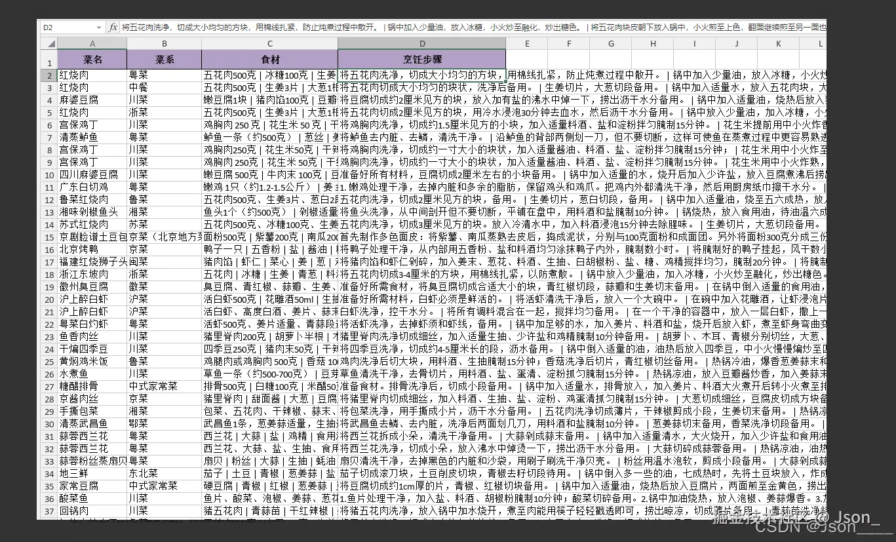This screenshot has width=896, height=542.
Task: Select the 鱼香肉丝 cell
Action: [x=92, y=336]
